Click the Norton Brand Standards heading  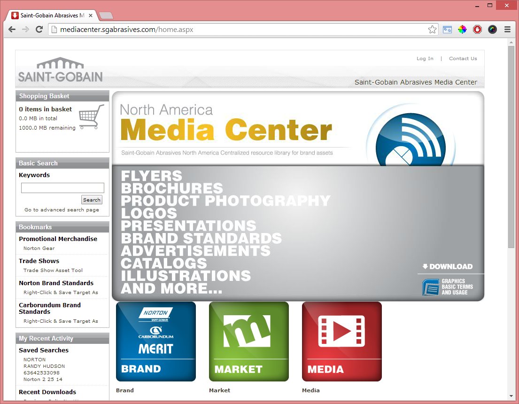coord(56,283)
